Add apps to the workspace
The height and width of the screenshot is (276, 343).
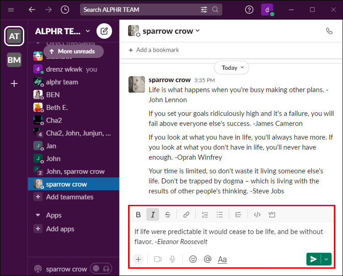[74, 229]
